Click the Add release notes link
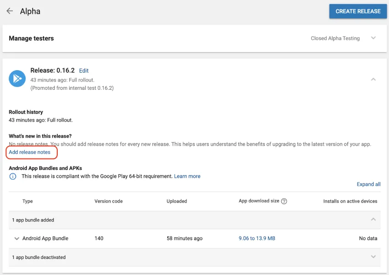Viewport: 389px width, 275px height. tap(30, 152)
